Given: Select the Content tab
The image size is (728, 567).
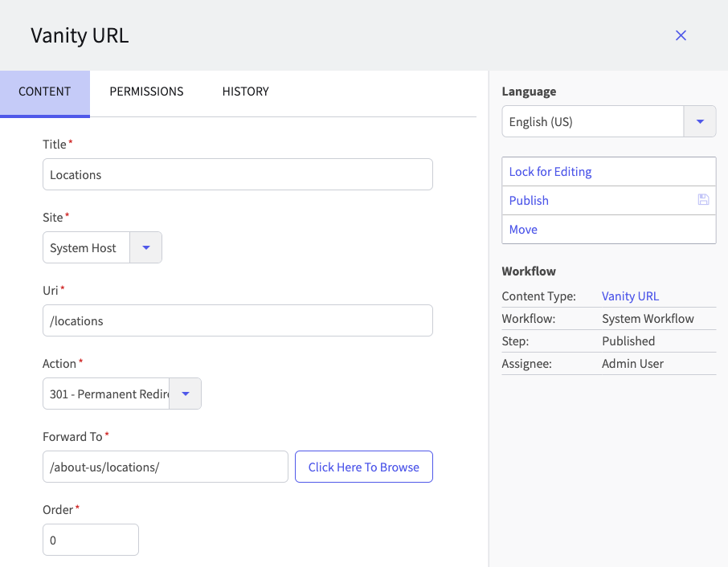Looking at the screenshot, I should 45,91.
